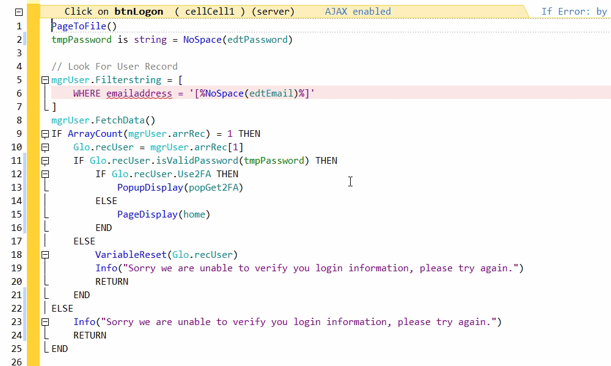This screenshot has height=366, width=611.
Task: Collapse the btnLogon click event section
Action: coord(19,12)
